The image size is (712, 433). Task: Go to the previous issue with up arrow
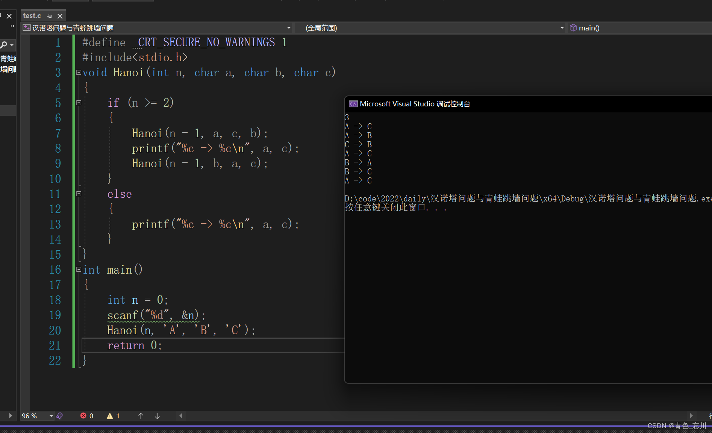click(141, 416)
